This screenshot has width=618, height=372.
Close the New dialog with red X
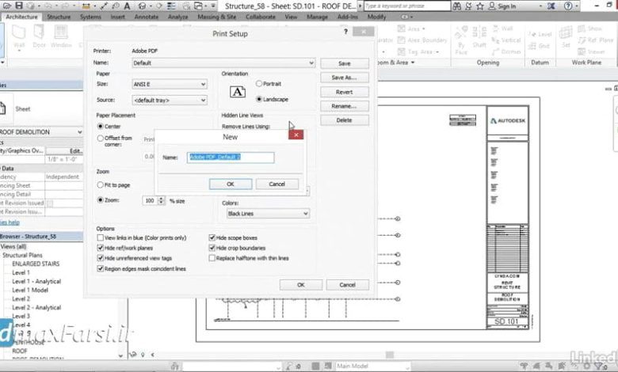pos(296,135)
